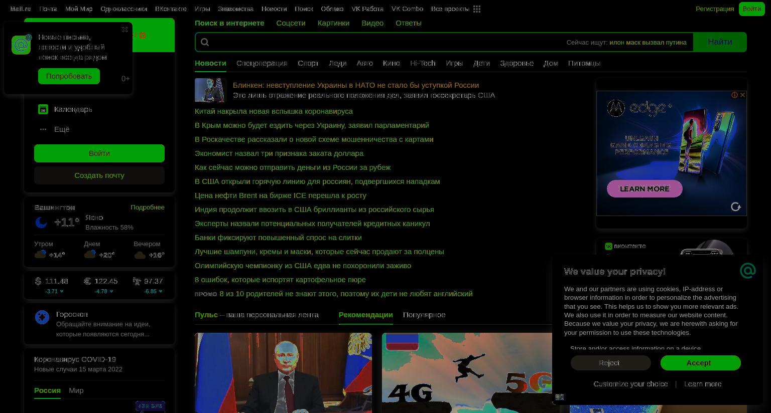
Task: Expand euro rate change arrow -4.78
Action: (111, 291)
